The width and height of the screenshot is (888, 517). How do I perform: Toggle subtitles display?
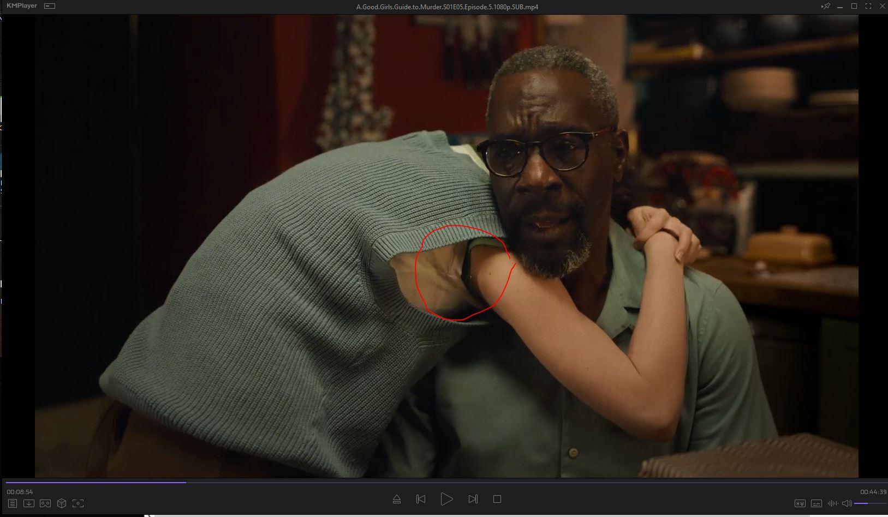click(x=817, y=503)
